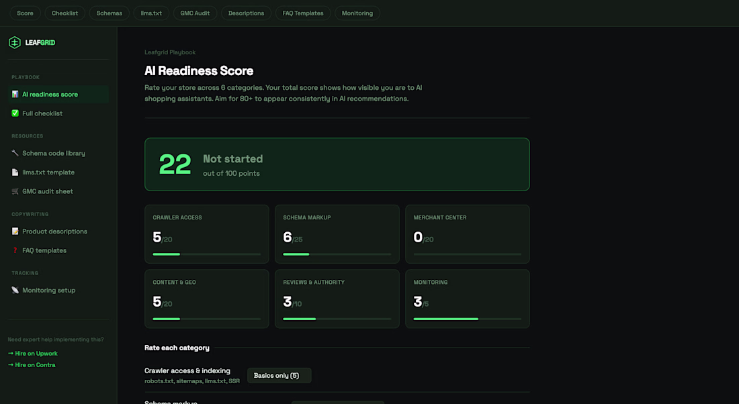This screenshot has height=404, width=739.
Task: Follow the Hire on Upwork link
Action: [33, 353]
